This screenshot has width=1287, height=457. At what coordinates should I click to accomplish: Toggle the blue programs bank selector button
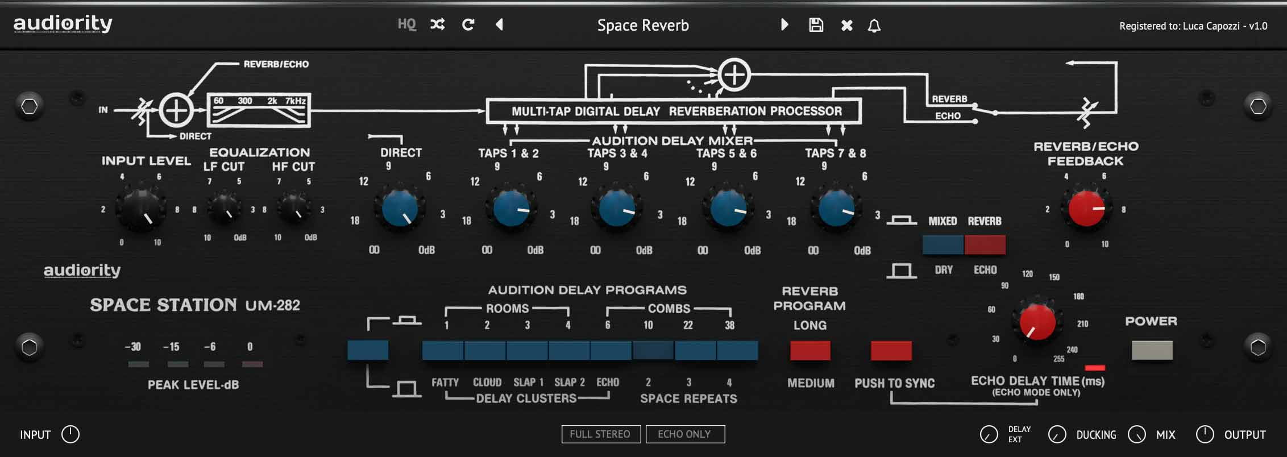(368, 350)
